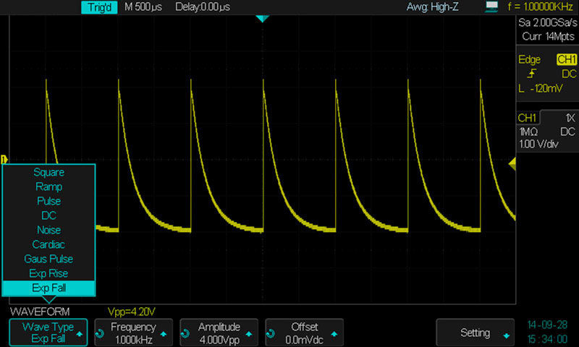The height and width of the screenshot is (347, 579).
Task: Click the 14-09-28 date display
Action: click(x=547, y=325)
